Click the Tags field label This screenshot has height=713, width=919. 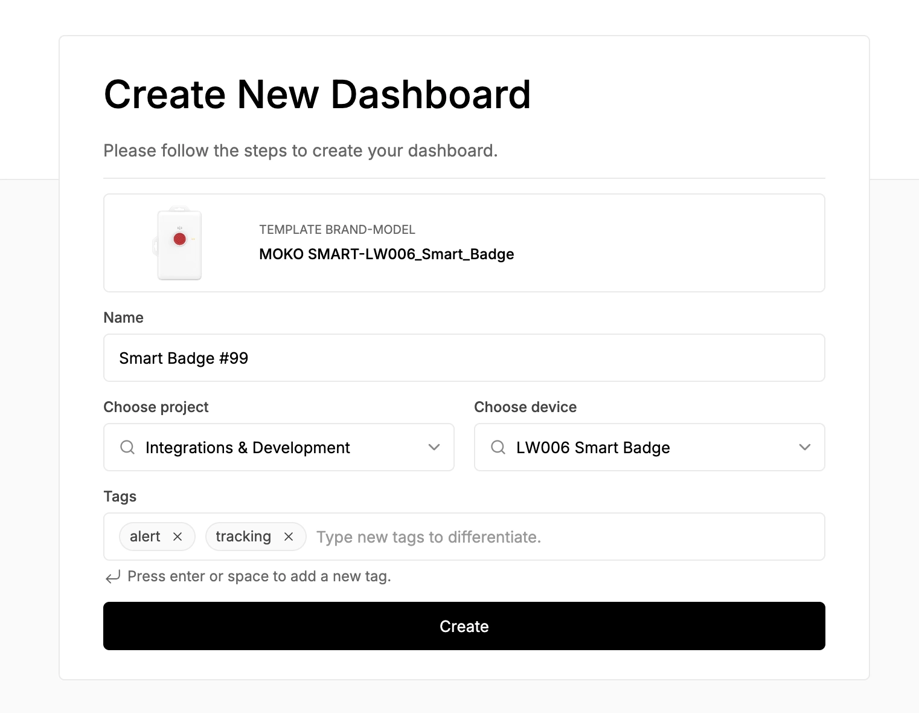click(x=120, y=497)
